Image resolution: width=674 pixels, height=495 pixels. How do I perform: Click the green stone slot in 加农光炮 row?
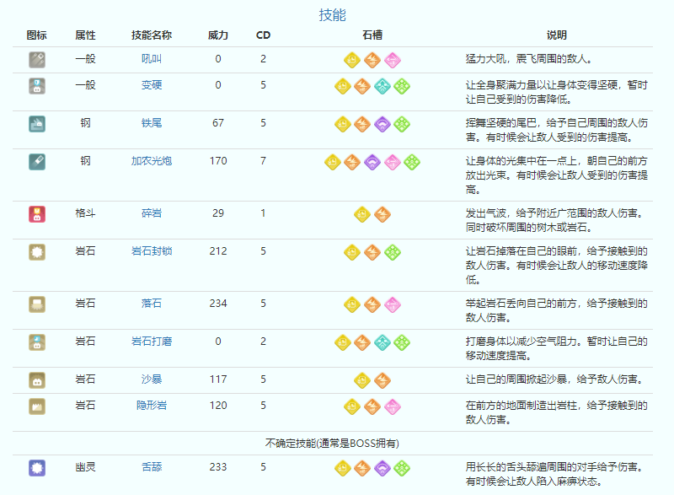(x=412, y=162)
